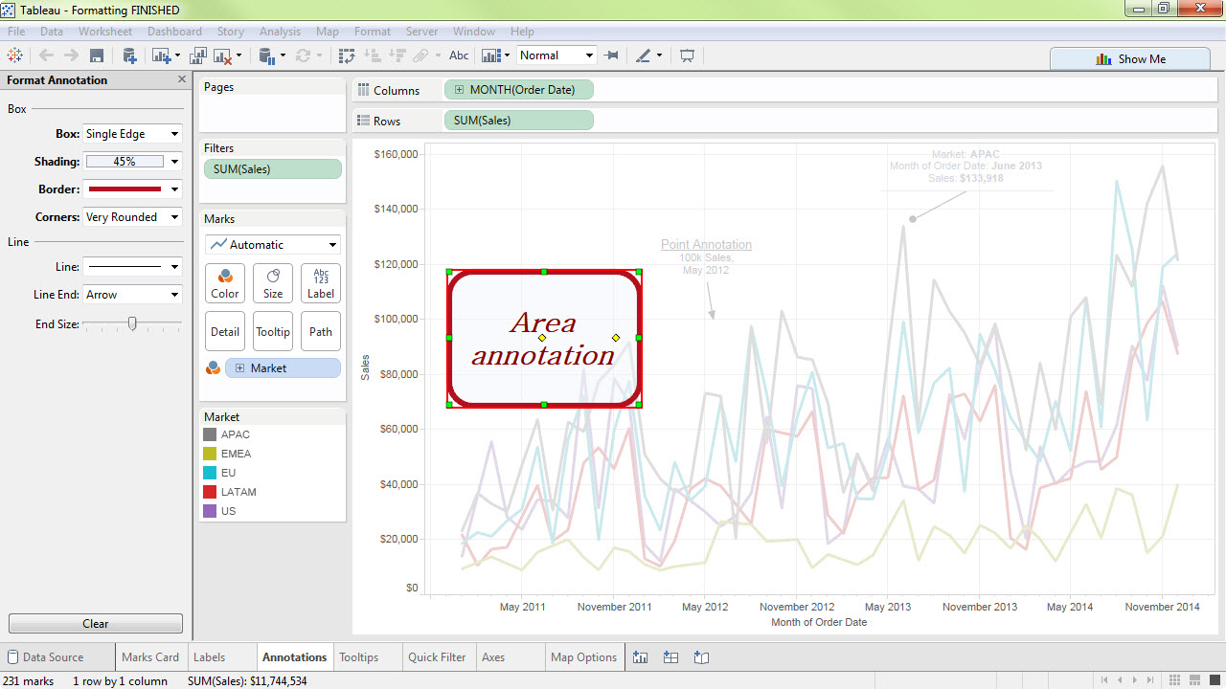The height and width of the screenshot is (689, 1226).
Task: Click the New Worksheet tab icon
Action: [640, 657]
